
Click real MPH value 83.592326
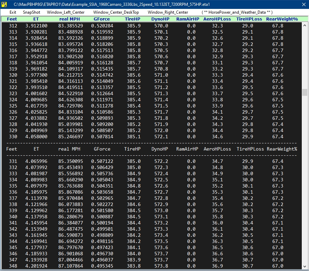coord(71,38)
